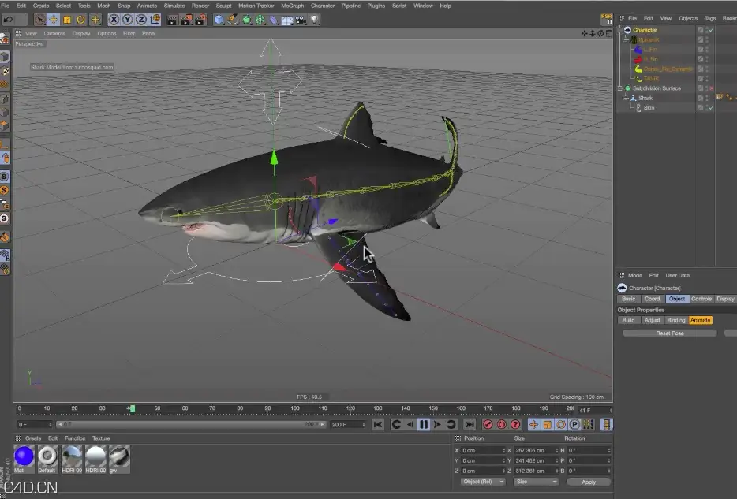The height and width of the screenshot is (499, 737).
Task: Open viewport Cameras menu
Action: pos(54,33)
